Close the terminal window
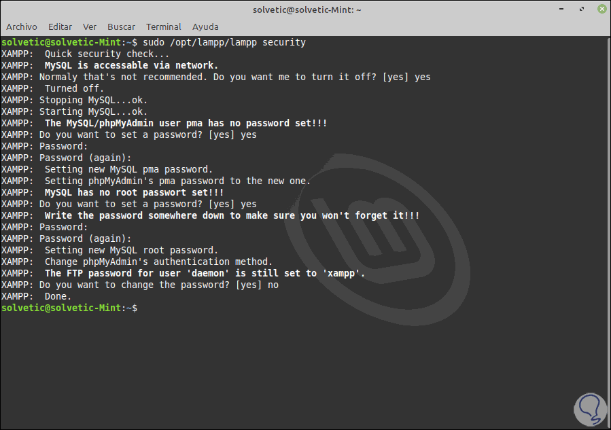This screenshot has height=430, width=611. pyautogui.click(x=602, y=9)
